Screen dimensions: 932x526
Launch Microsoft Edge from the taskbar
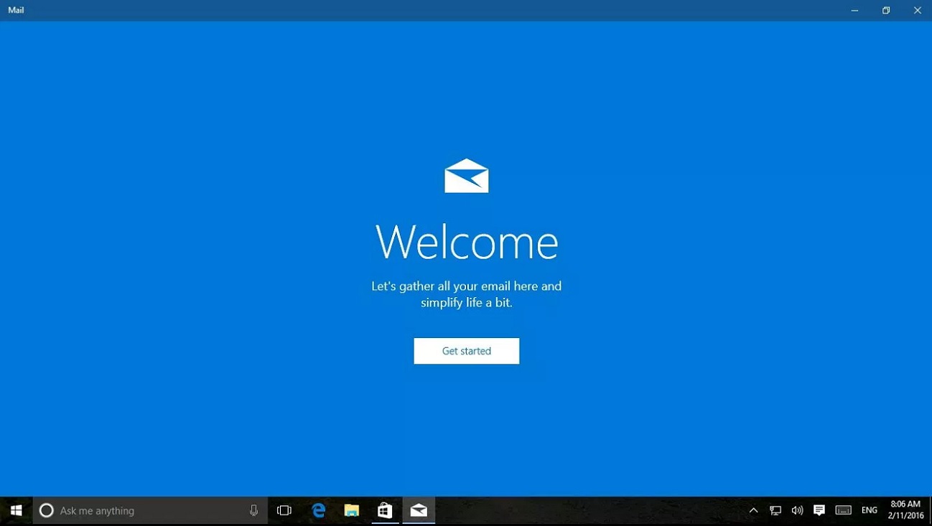318,511
